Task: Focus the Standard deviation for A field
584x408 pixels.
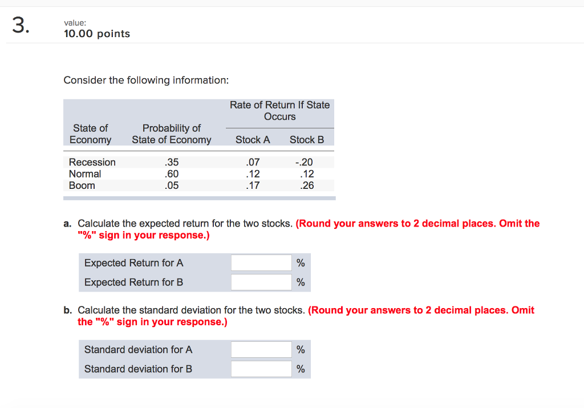Action: (x=261, y=350)
